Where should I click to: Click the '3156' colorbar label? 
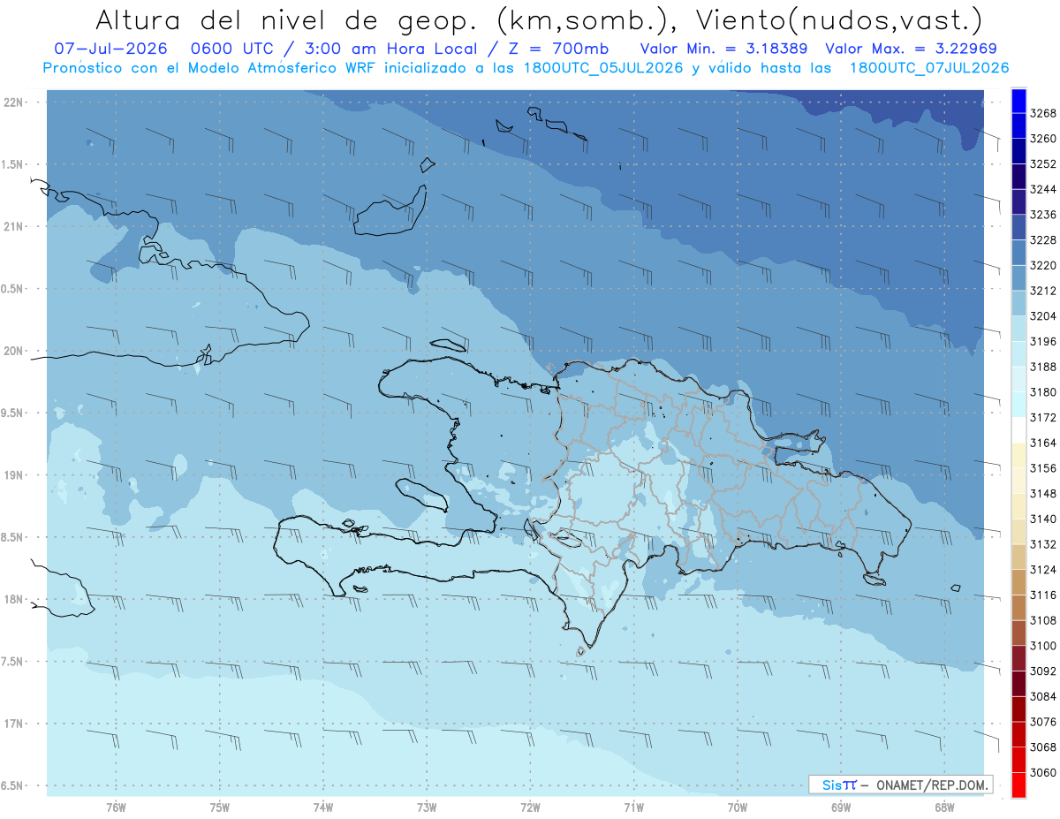[1043, 468]
